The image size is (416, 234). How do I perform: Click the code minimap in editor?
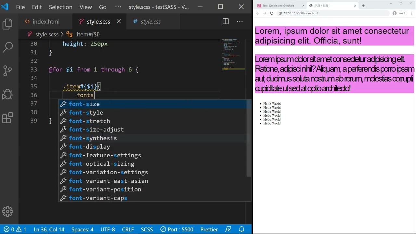pyautogui.click(x=233, y=55)
